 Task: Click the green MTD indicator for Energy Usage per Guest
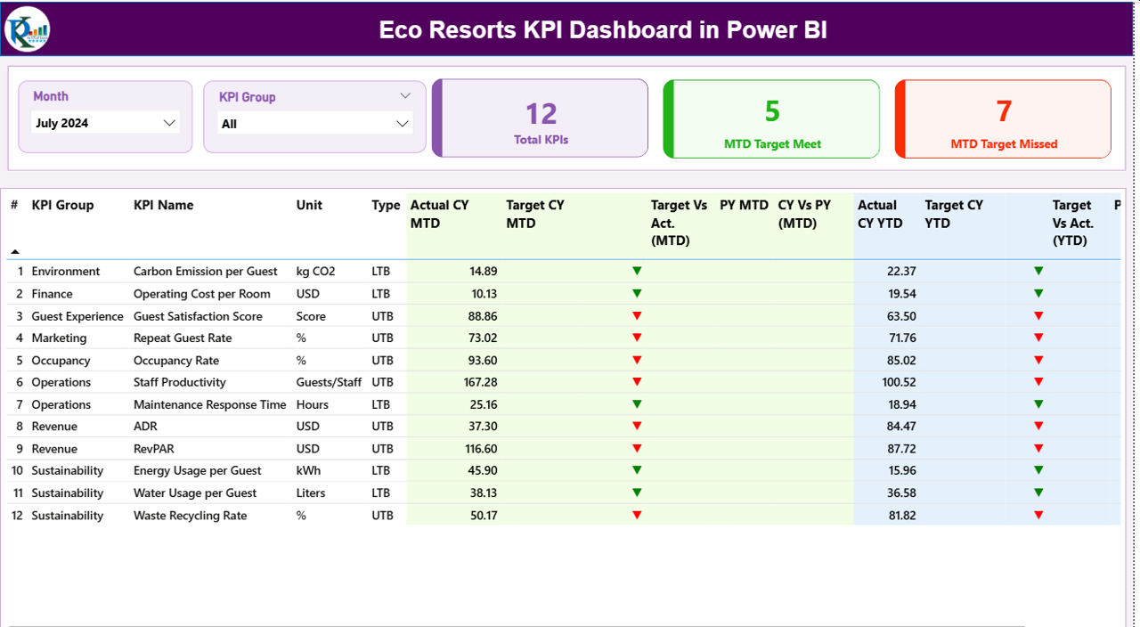tap(636, 470)
